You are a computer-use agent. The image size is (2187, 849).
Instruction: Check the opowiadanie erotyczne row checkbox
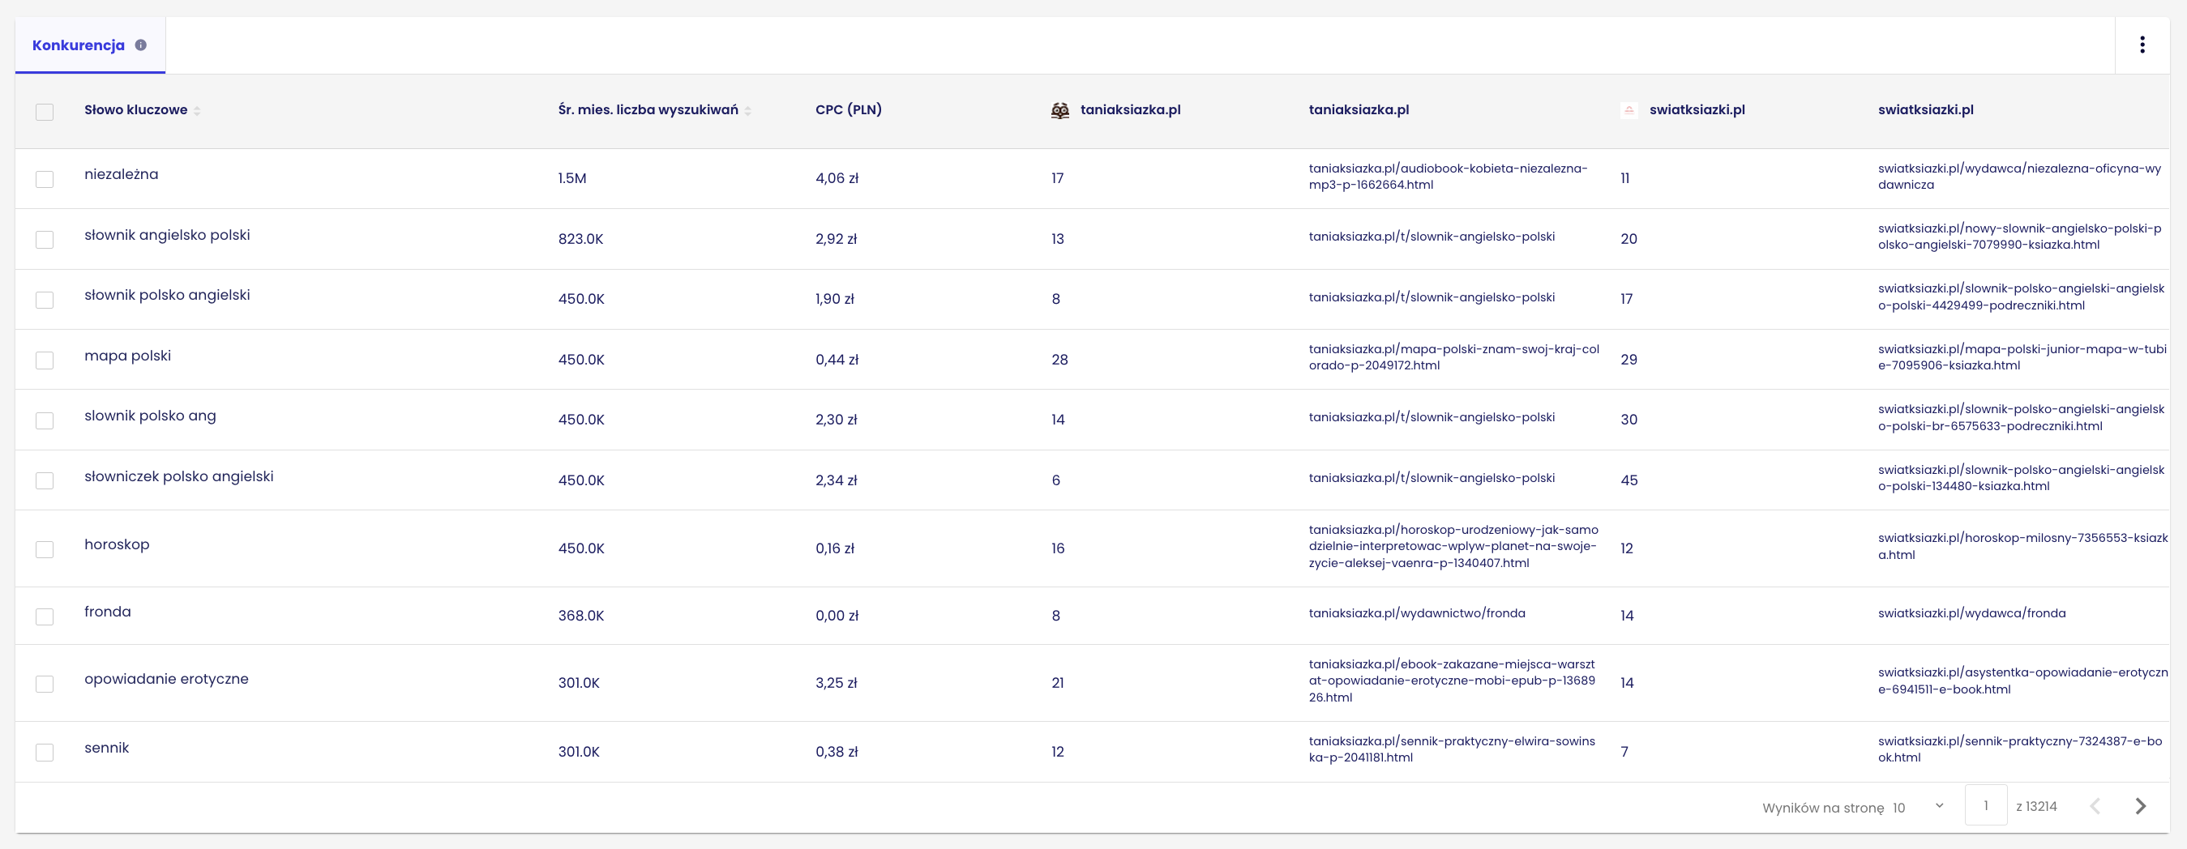(45, 683)
